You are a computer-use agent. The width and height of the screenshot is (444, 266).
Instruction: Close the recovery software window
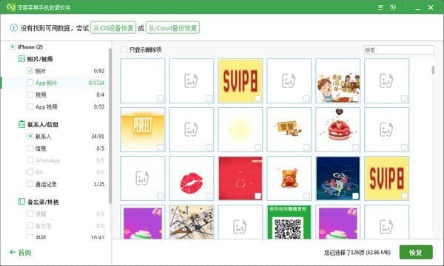coord(431,7)
